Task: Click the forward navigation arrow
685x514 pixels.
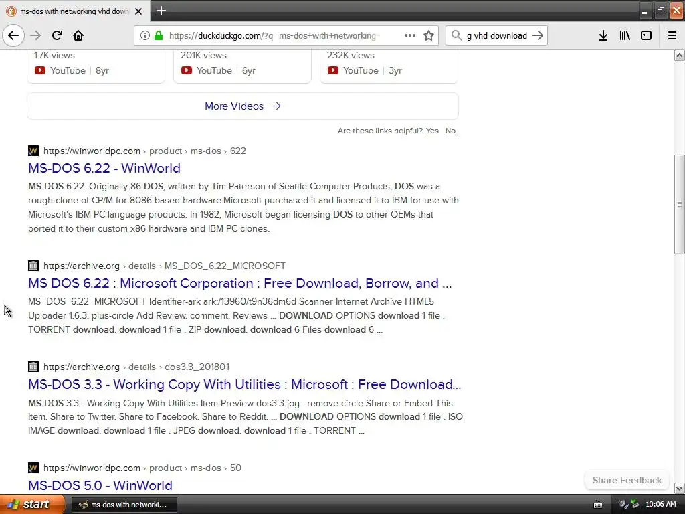Action: (x=35, y=35)
